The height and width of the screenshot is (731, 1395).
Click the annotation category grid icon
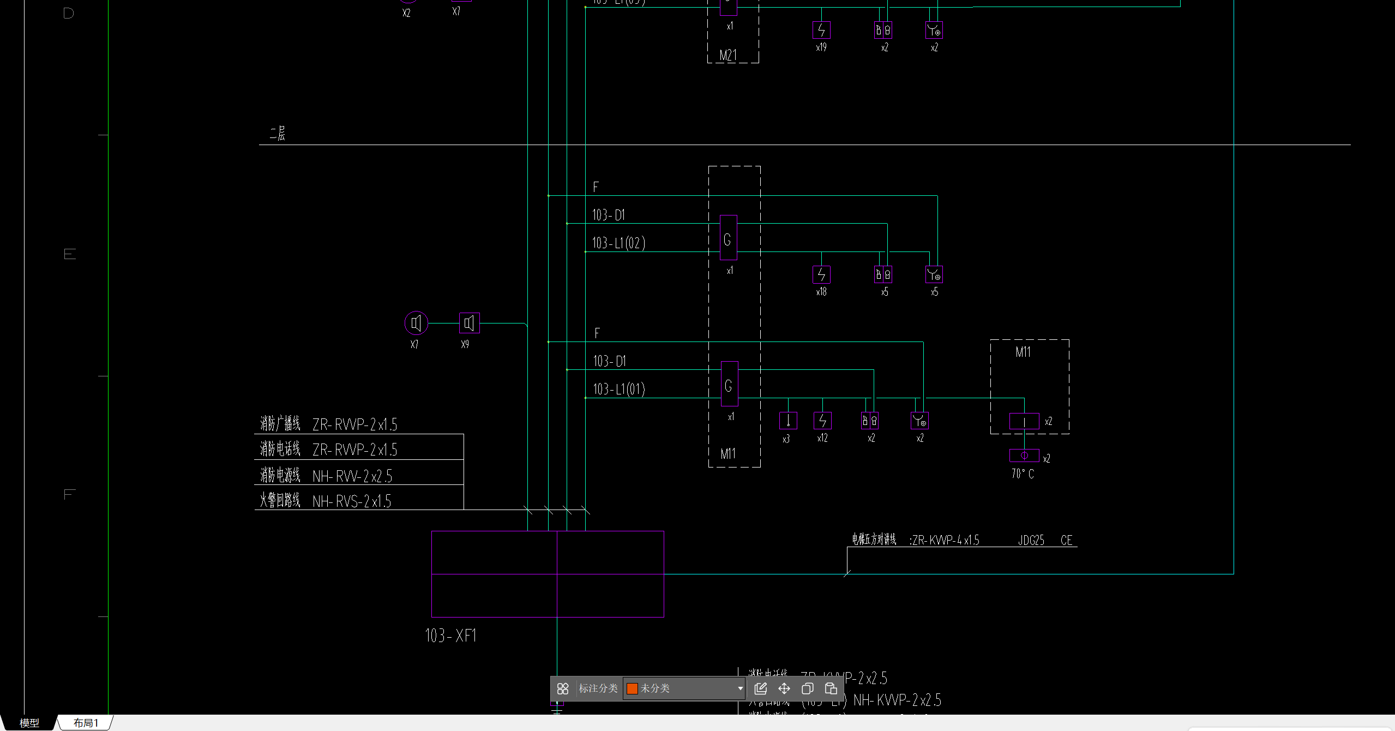coord(563,688)
